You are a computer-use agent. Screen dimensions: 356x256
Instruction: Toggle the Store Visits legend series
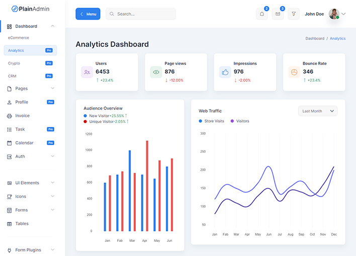pos(211,121)
